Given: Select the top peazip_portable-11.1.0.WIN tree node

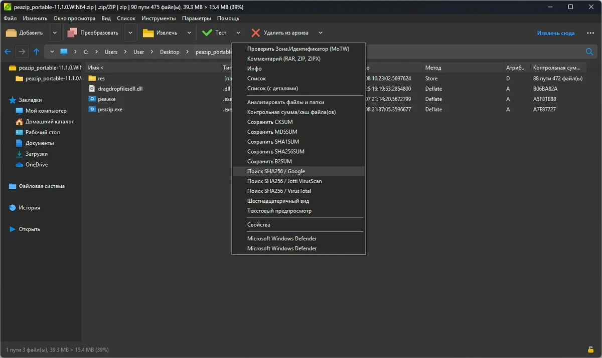Looking at the screenshot, I should click(x=50, y=68).
